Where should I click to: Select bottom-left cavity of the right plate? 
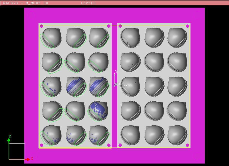point(130,135)
